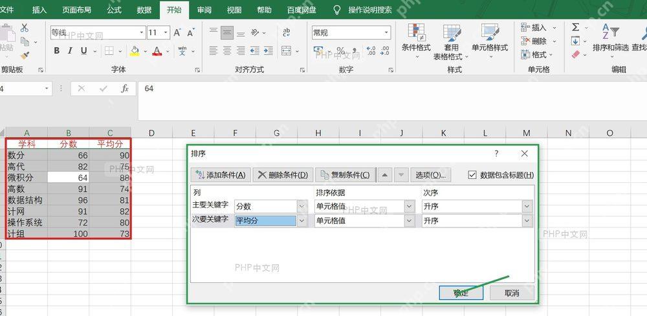The height and width of the screenshot is (316, 647).
Task: Click Increase Decimal icon
Action: (371, 50)
